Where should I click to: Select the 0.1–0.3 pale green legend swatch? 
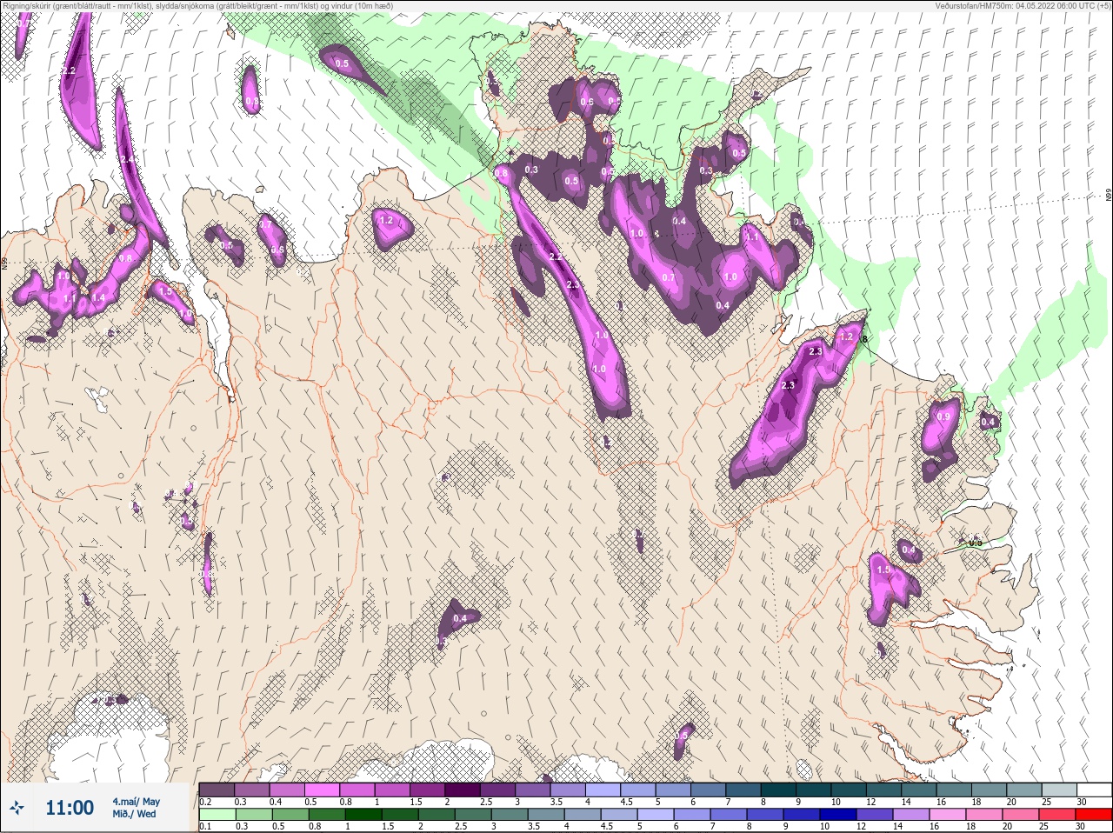(217, 816)
